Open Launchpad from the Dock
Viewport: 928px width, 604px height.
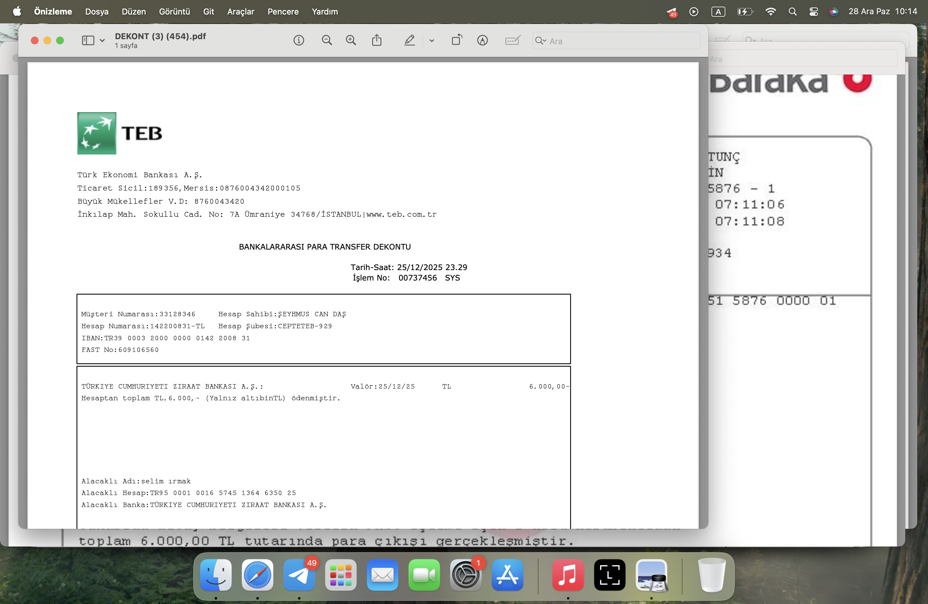tap(341, 575)
